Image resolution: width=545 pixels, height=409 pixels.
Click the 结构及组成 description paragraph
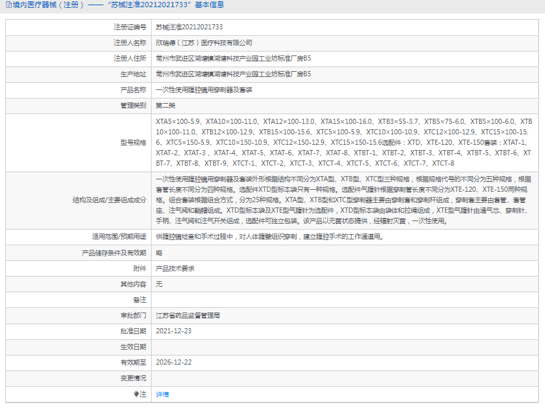344,200
